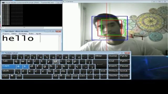Close the Notepad window
The height and width of the screenshot is (94, 168).
(58, 31)
